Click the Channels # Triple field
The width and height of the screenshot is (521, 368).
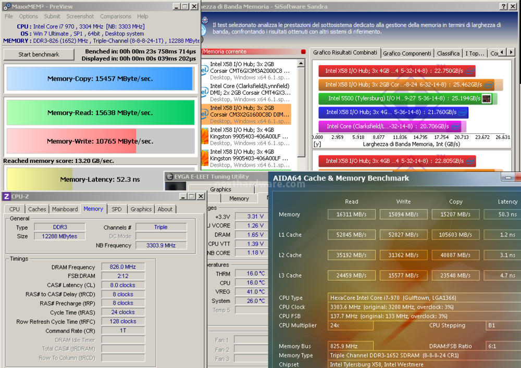(161, 227)
